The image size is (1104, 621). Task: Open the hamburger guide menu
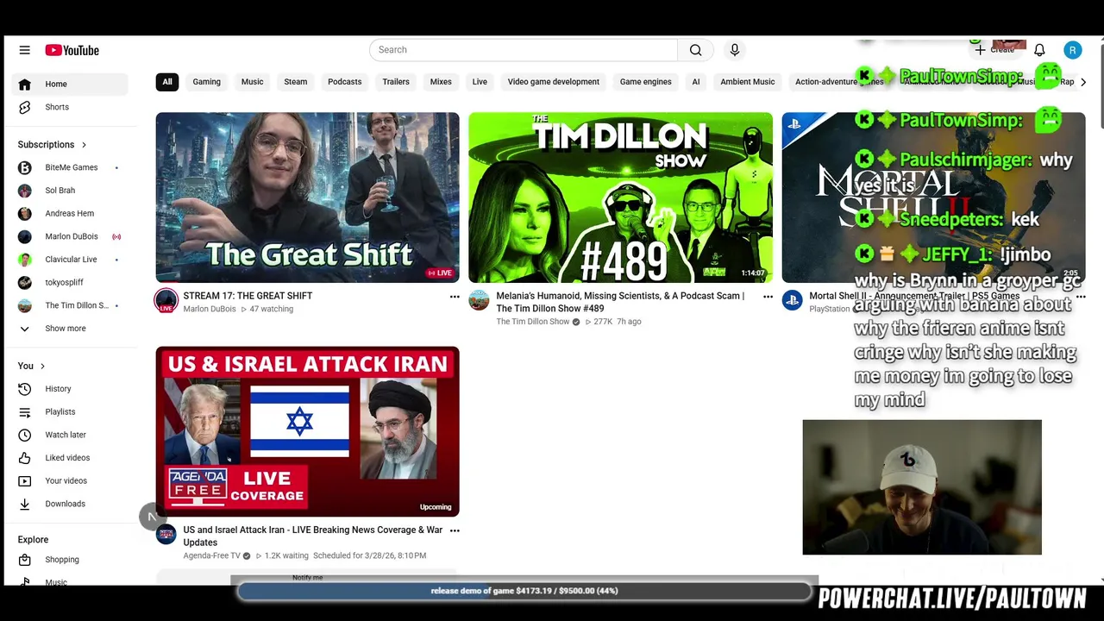click(24, 50)
